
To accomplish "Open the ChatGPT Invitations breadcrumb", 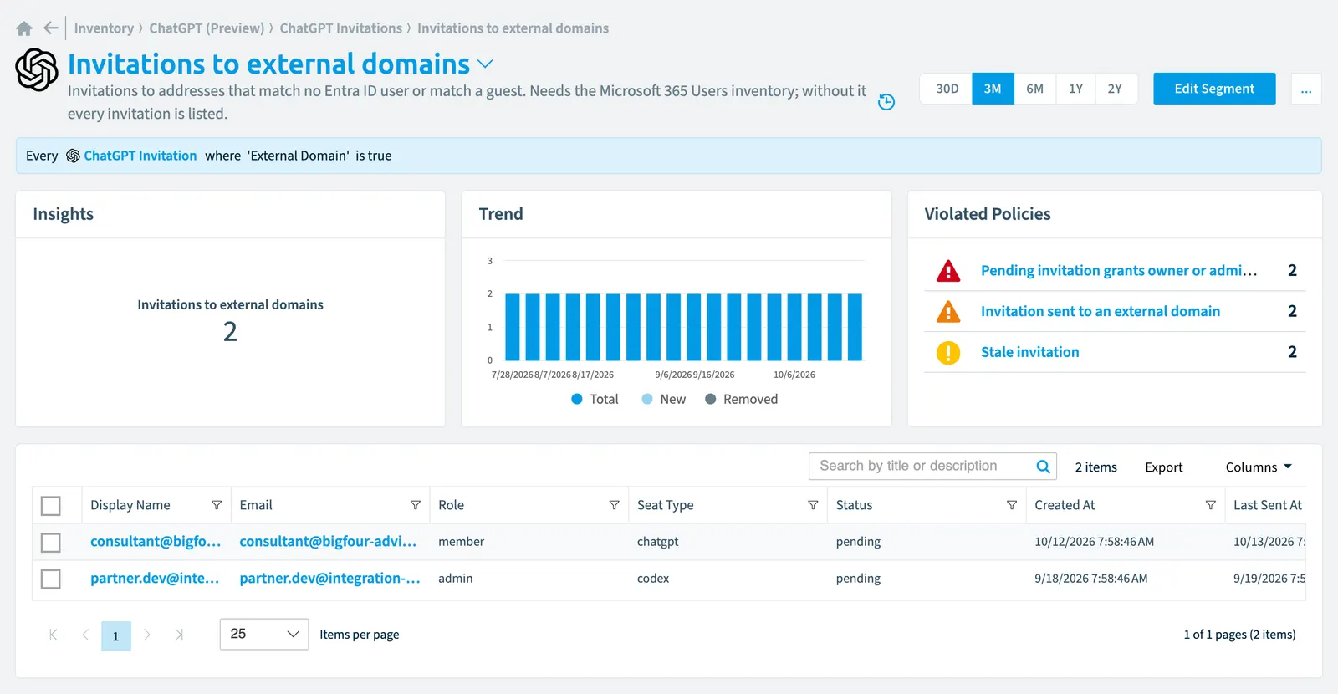I will (341, 28).
